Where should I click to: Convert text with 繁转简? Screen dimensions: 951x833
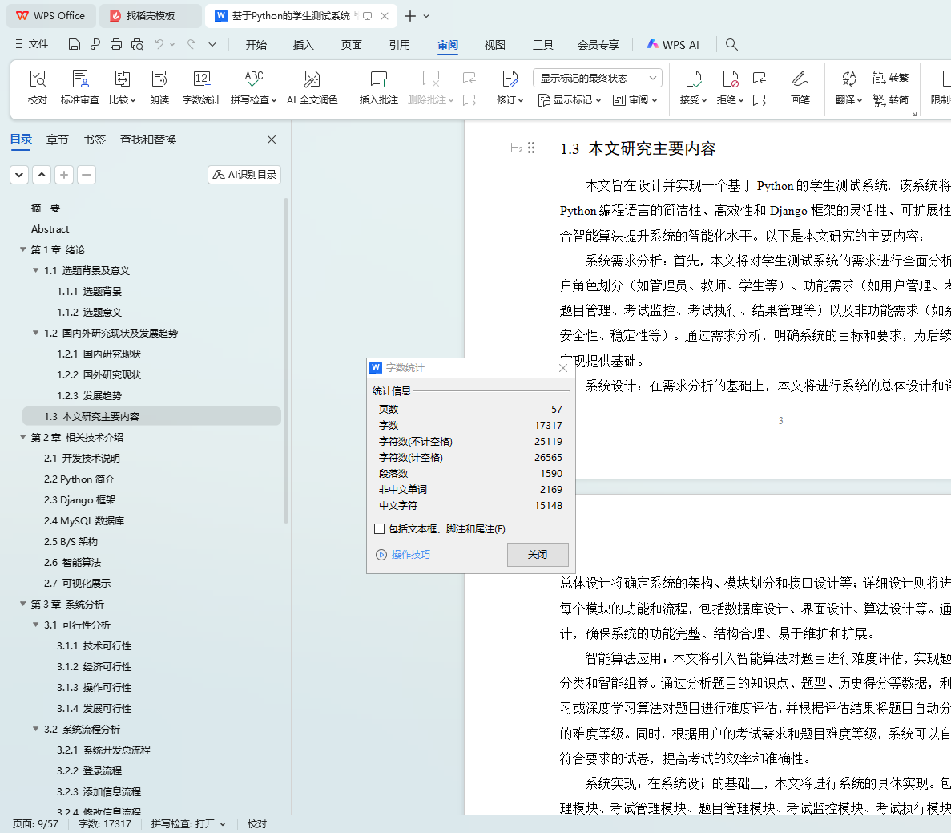point(890,99)
